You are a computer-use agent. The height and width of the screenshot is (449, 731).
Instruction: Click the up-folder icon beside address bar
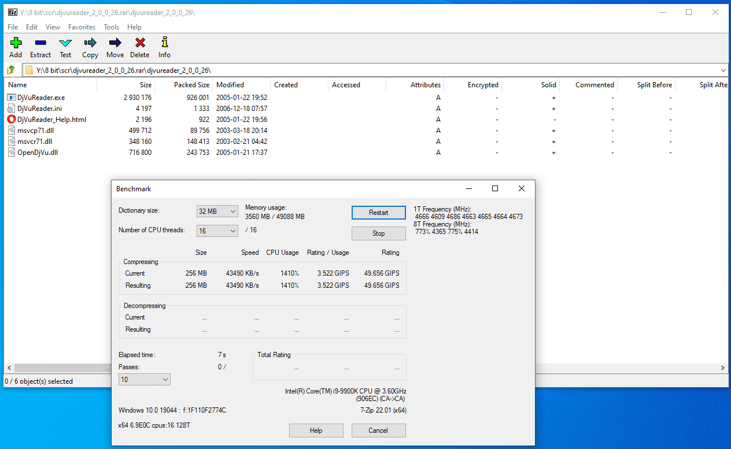[x=11, y=70]
